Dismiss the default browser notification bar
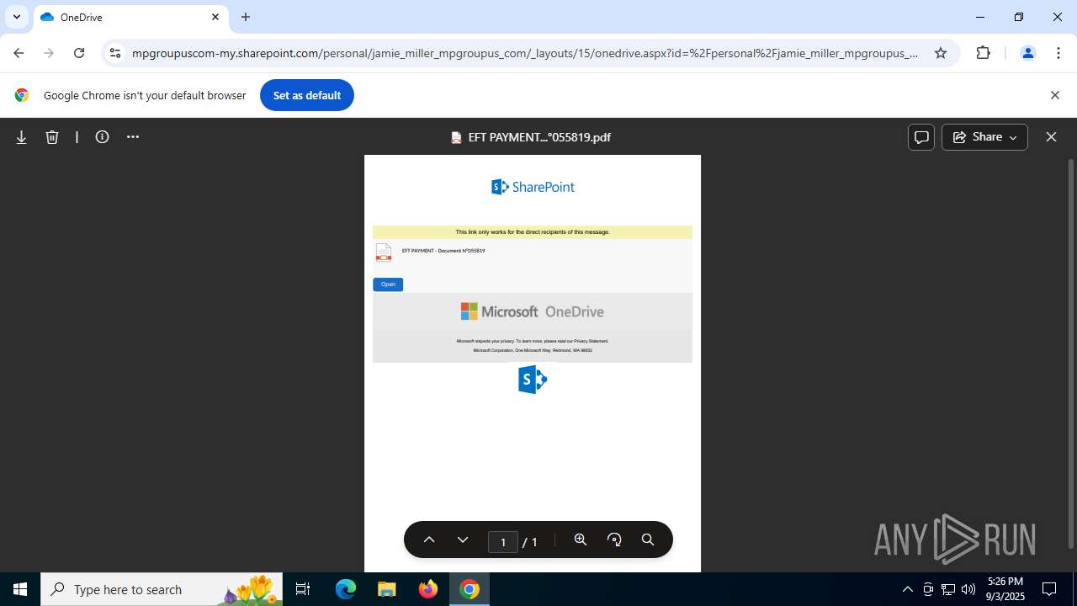Viewport: 1077px width, 606px height. 1054,95
